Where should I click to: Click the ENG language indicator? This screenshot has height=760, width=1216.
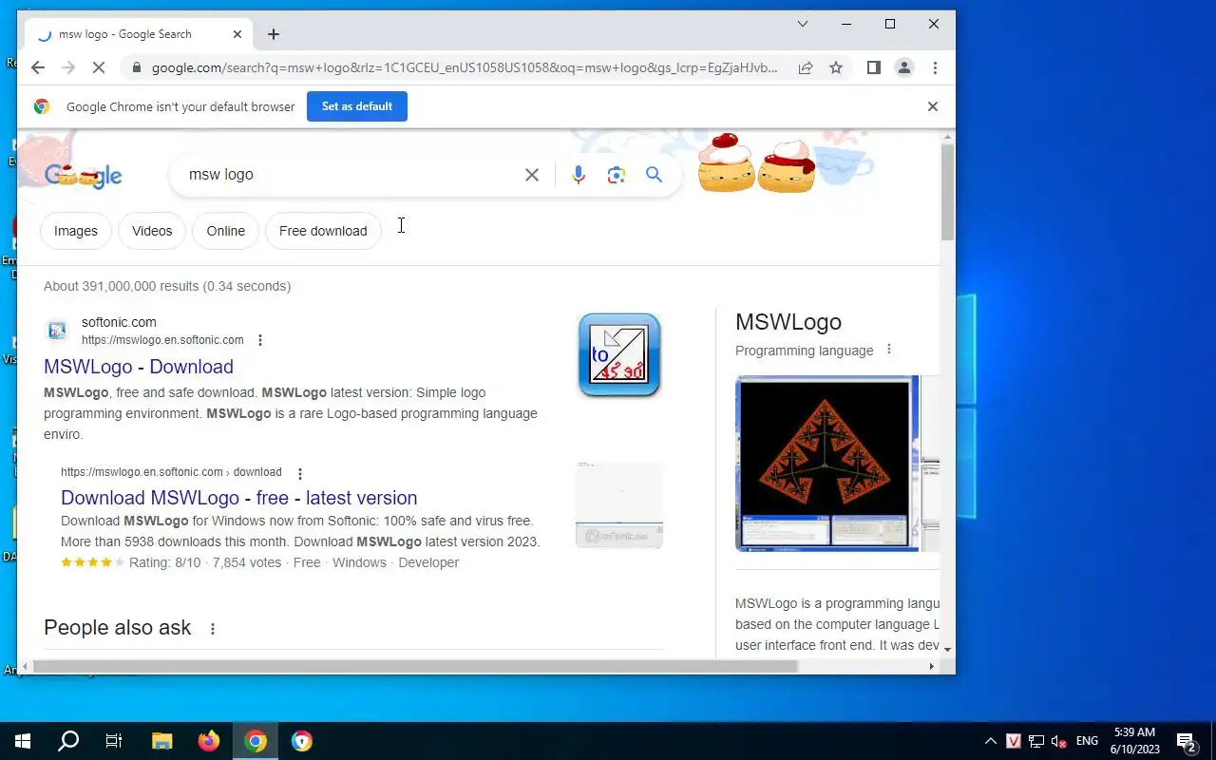[1087, 741]
